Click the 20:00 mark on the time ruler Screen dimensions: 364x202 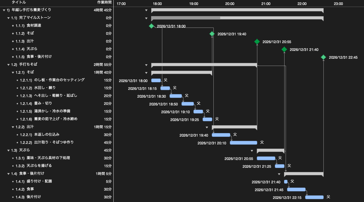tap(230, 4)
